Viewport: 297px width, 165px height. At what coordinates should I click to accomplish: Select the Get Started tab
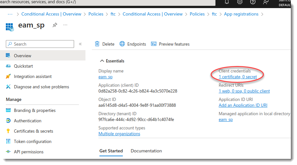point(111,151)
